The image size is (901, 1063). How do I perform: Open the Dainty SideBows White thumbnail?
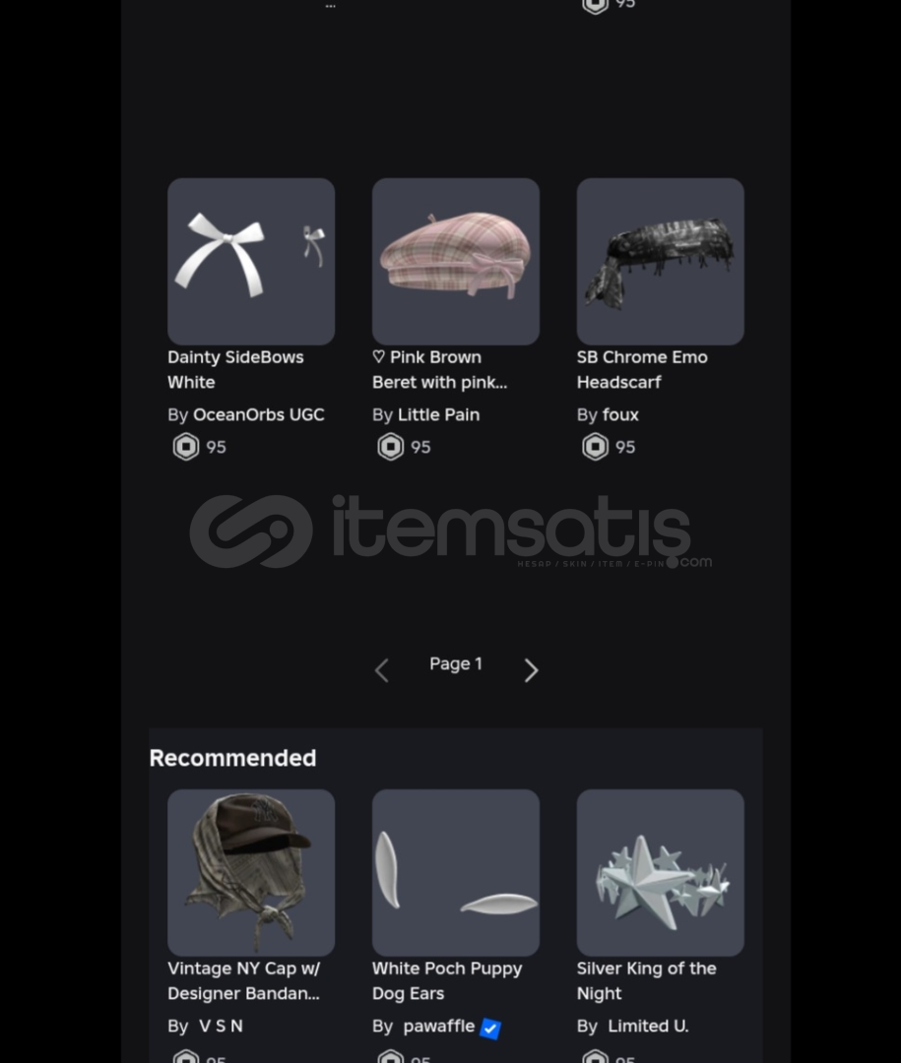coord(251,262)
